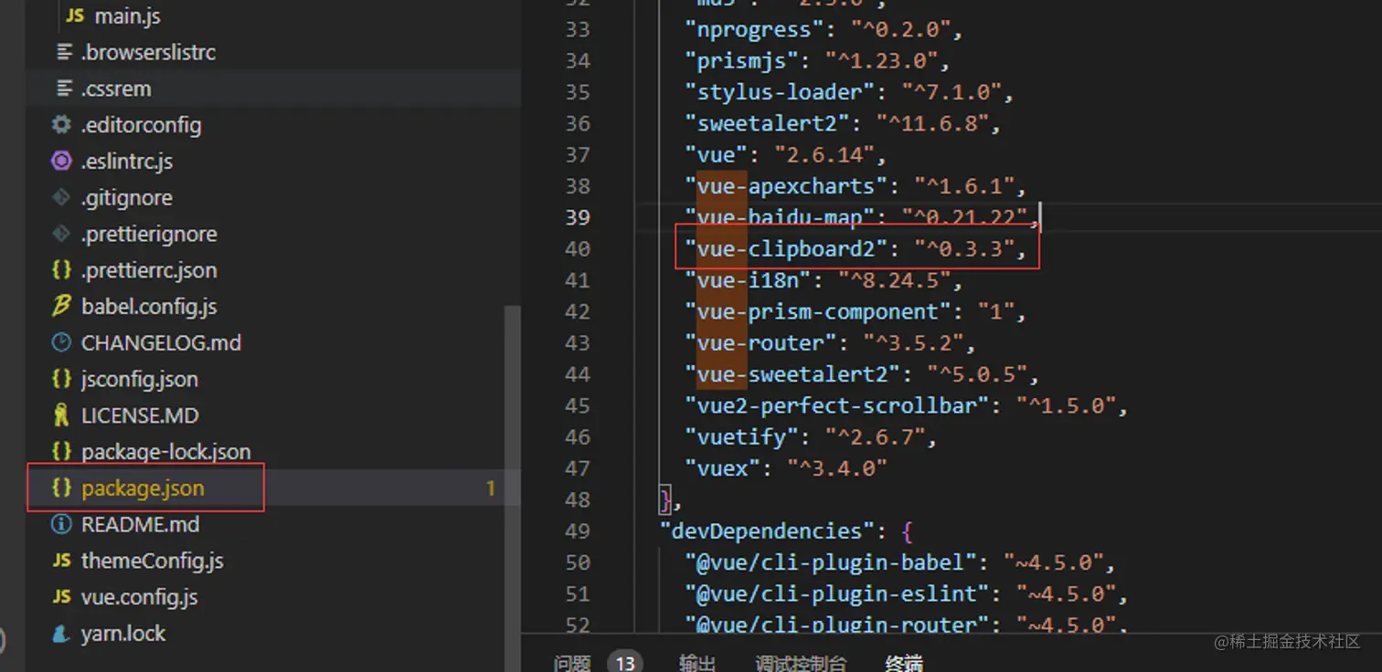Click "@vue/cli-plugin-babel" on line 50
The image size is (1382, 672).
[831, 562]
